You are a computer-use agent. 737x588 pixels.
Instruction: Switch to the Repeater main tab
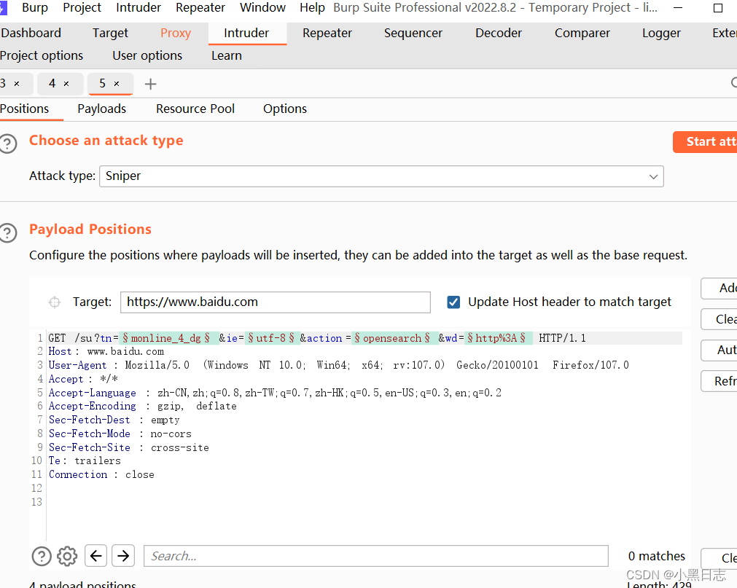coord(327,33)
